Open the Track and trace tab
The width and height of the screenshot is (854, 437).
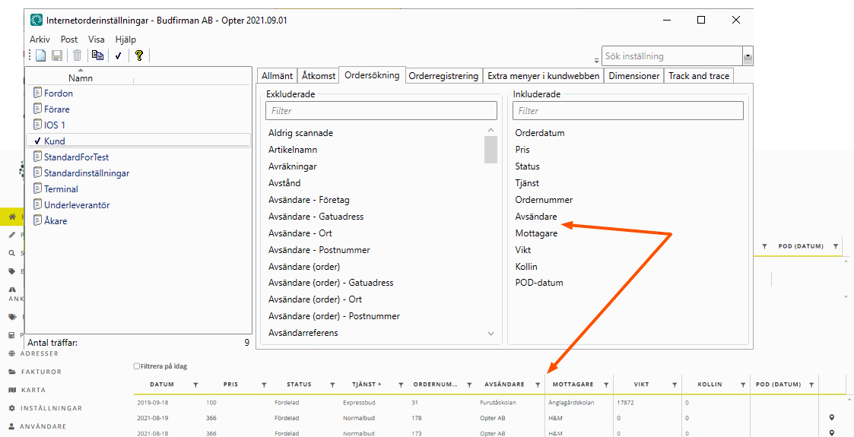pyautogui.click(x=699, y=76)
